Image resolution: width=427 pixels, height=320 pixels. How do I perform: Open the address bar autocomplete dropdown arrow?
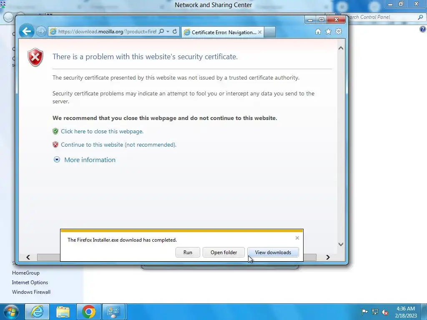coord(168,32)
